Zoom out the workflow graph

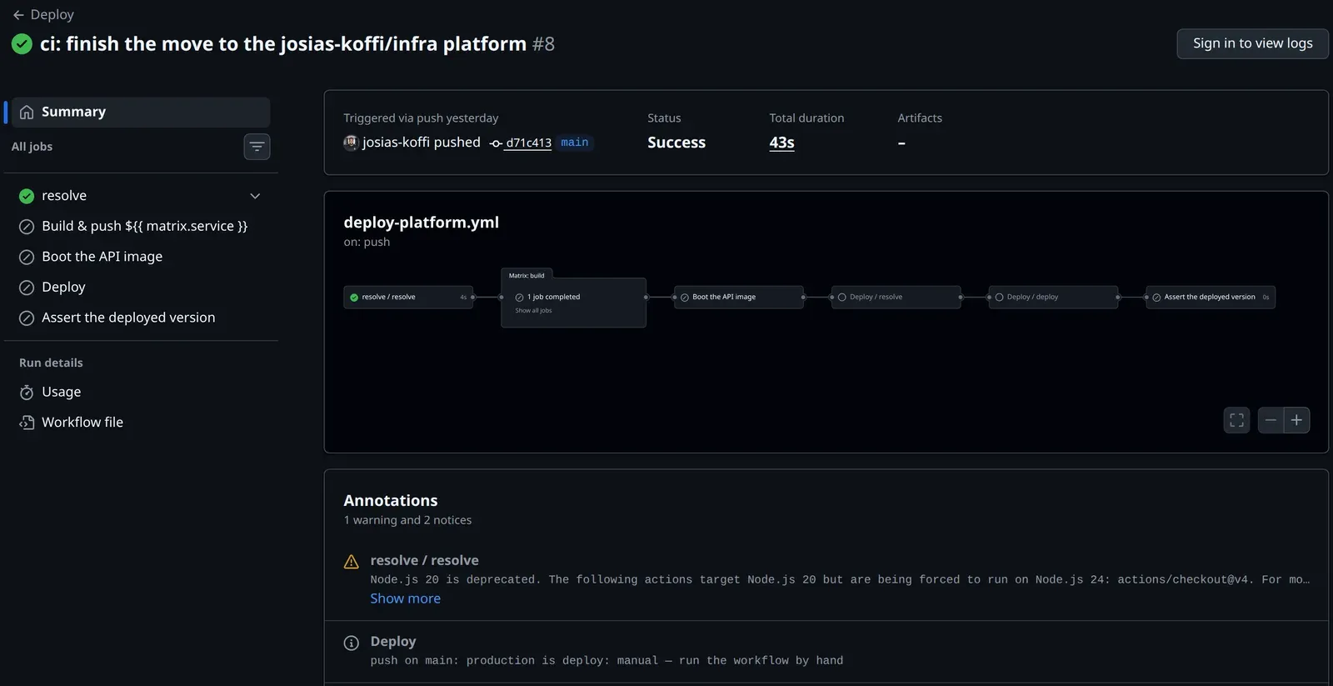(1271, 420)
